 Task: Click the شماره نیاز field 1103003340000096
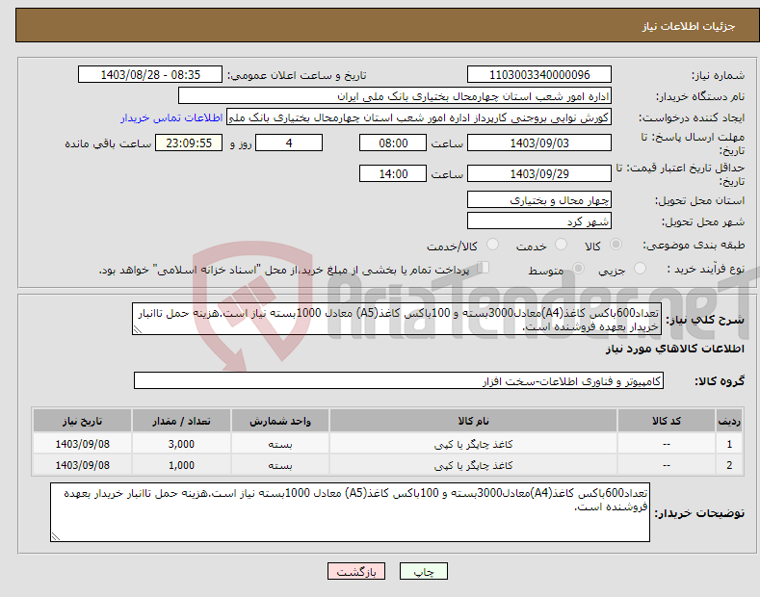point(539,75)
